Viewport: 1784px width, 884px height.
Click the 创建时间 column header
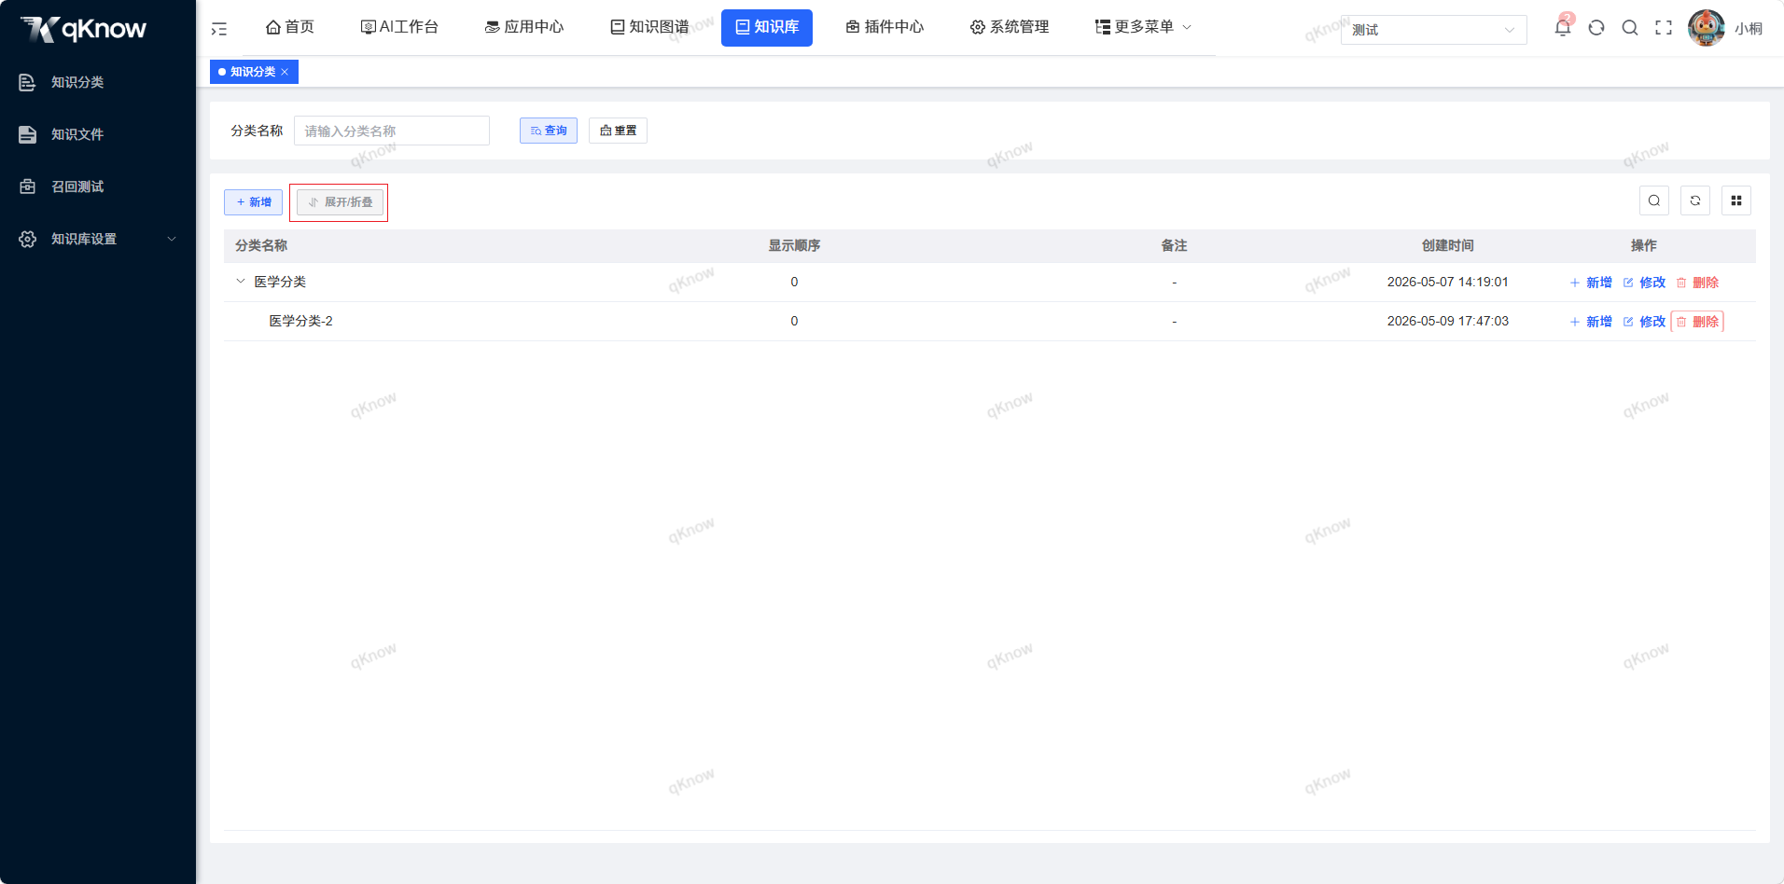(x=1447, y=245)
